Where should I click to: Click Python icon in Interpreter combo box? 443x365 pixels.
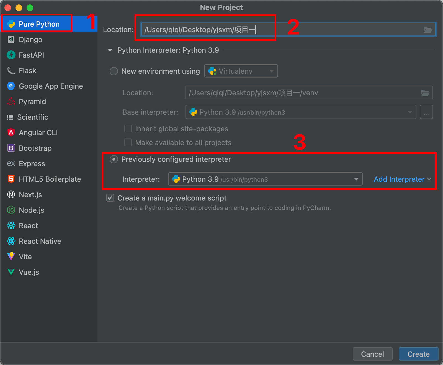pos(176,179)
